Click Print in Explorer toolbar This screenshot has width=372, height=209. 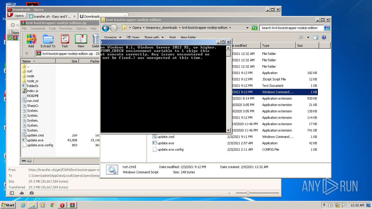(x=173, y=37)
